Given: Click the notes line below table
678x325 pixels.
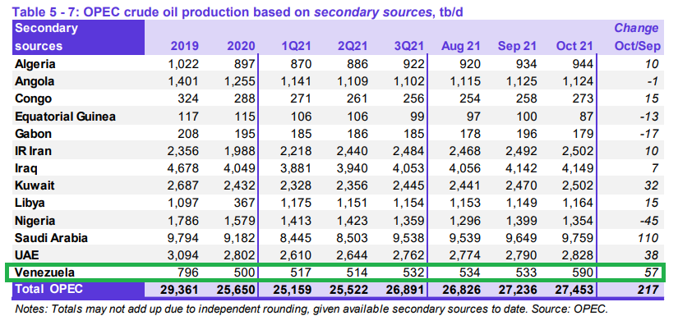Looking at the screenshot, I should [x=312, y=309].
